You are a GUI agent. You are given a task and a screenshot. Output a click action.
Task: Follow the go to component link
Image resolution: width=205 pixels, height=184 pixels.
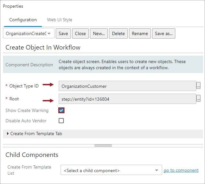[181, 170]
